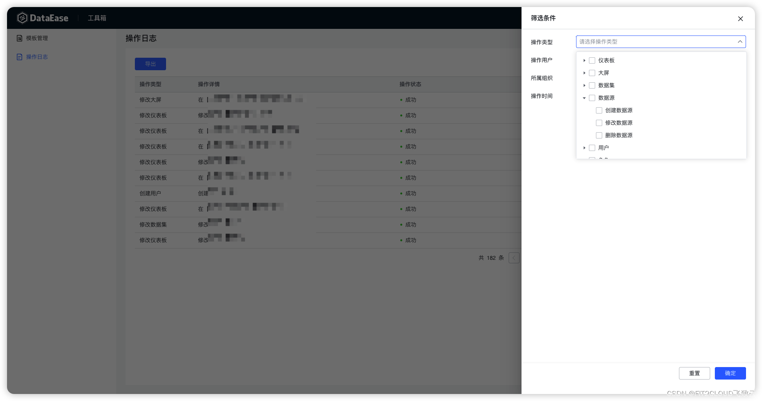Check the 修改数据源 checkbox
Viewport: 762px width, 401px height.
pyautogui.click(x=599, y=123)
